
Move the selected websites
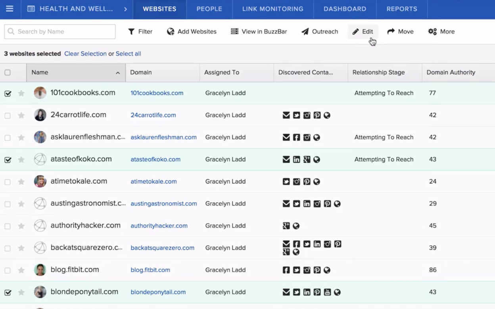(400, 31)
